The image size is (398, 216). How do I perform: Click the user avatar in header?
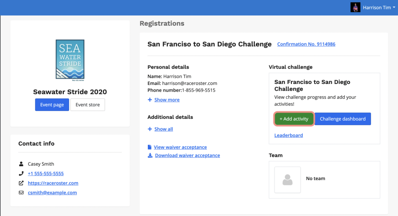click(355, 7)
